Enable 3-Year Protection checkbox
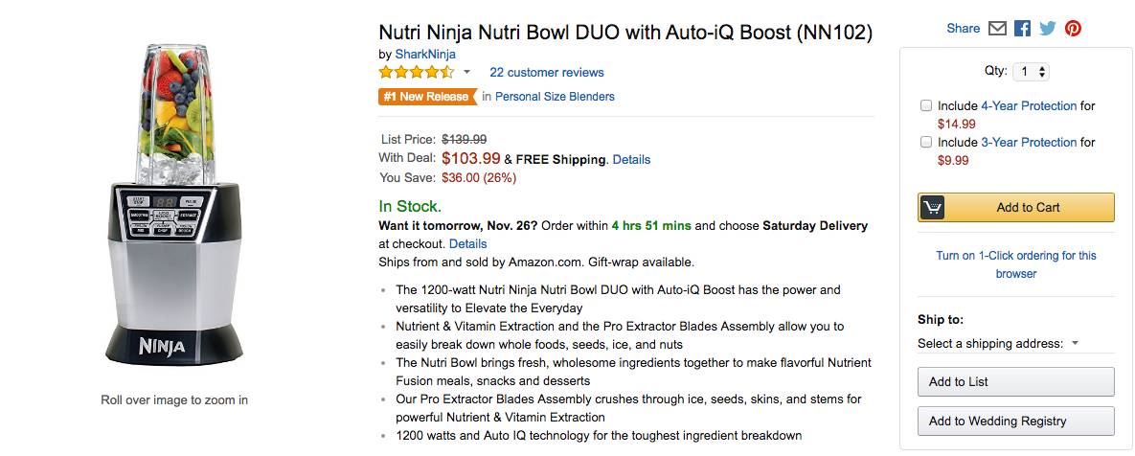Viewport: 1135px width, 456px height. 926,142
